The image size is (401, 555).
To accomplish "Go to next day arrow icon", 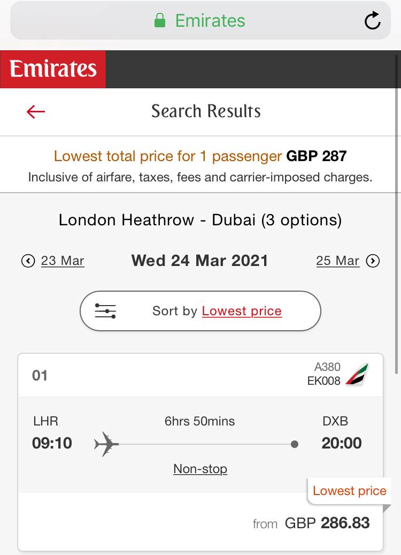I will coord(373,261).
